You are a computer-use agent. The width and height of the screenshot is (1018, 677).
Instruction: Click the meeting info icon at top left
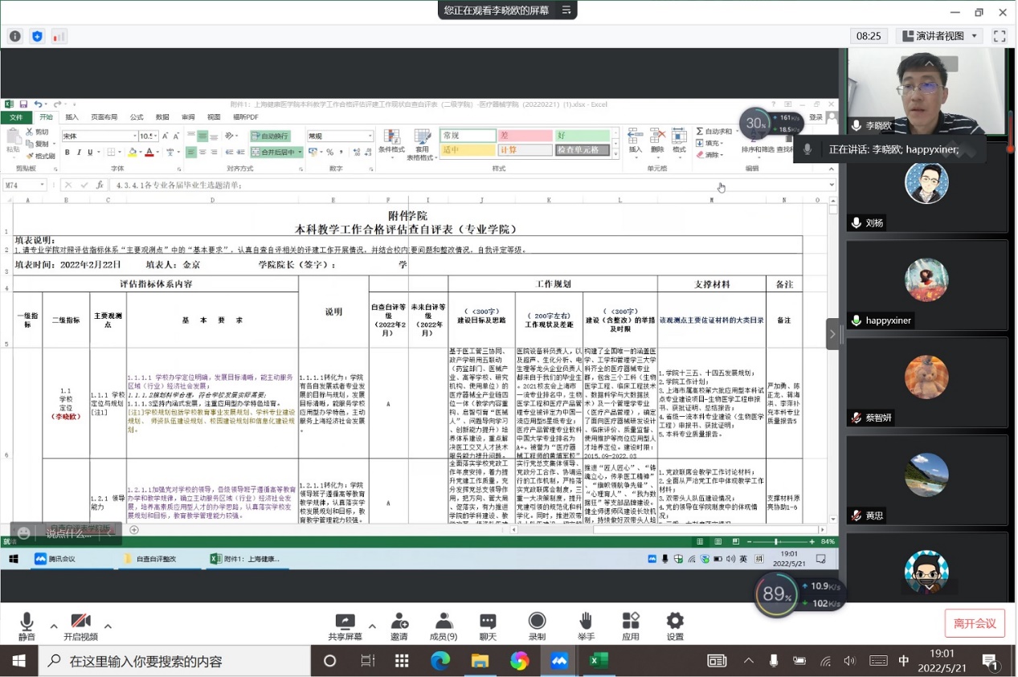(x=15, y=36)
